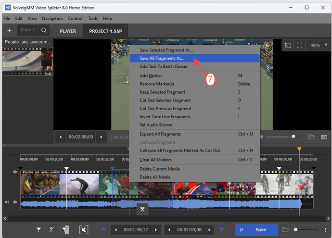Switch to the PROJECT-1.SSP tab
Screen dimensions: 332x238
(105, 31)
